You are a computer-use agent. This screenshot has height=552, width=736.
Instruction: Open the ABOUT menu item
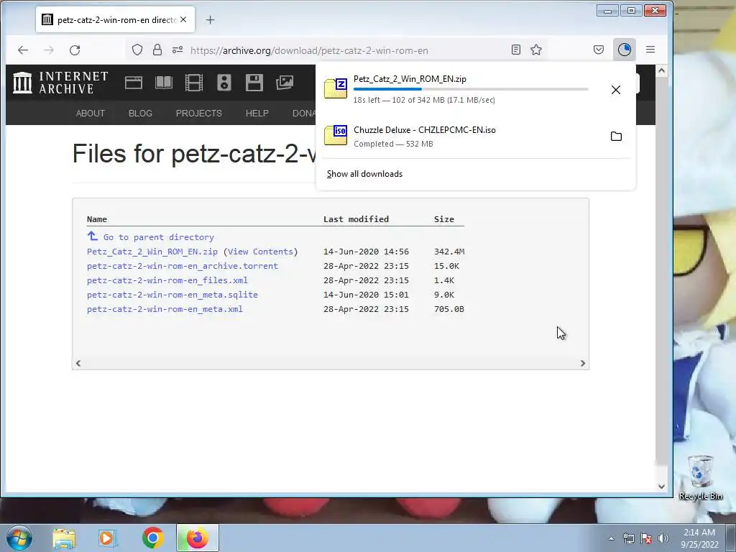click(90, 113)
